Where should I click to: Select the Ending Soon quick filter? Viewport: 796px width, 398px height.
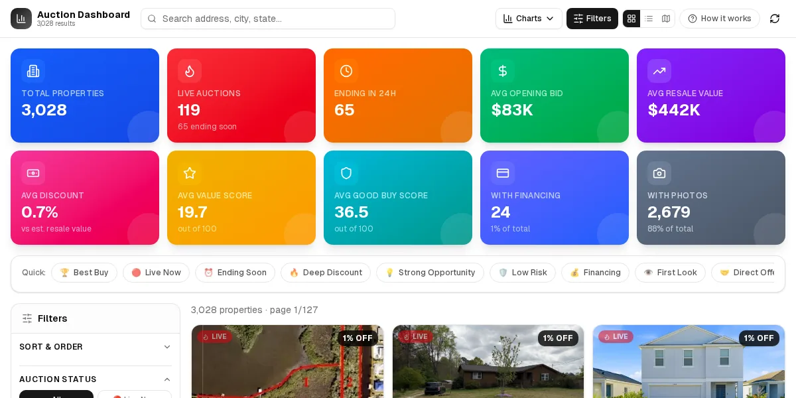coord(235,273)
